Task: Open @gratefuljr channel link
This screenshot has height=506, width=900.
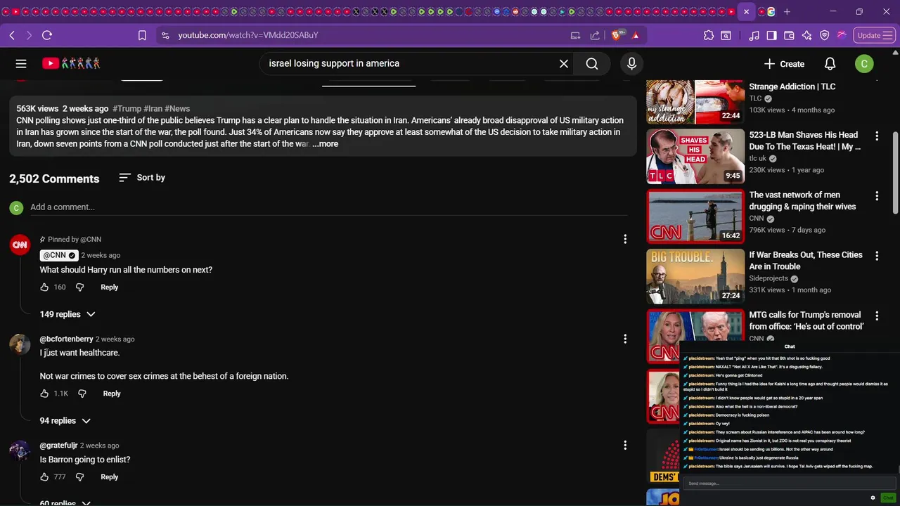Action: pyautogui.click(x=58, y=445)
